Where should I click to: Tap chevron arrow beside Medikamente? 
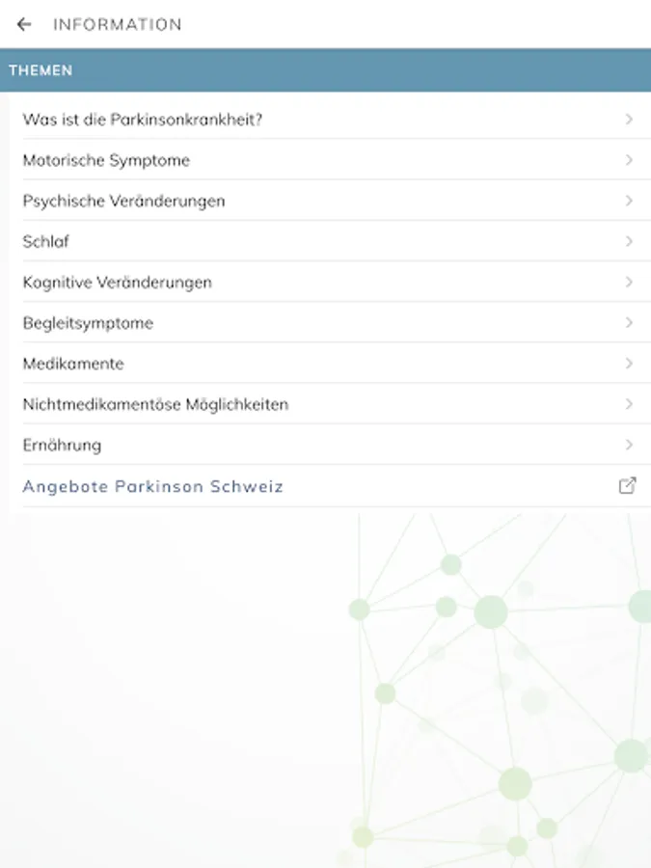pos(629,364)
